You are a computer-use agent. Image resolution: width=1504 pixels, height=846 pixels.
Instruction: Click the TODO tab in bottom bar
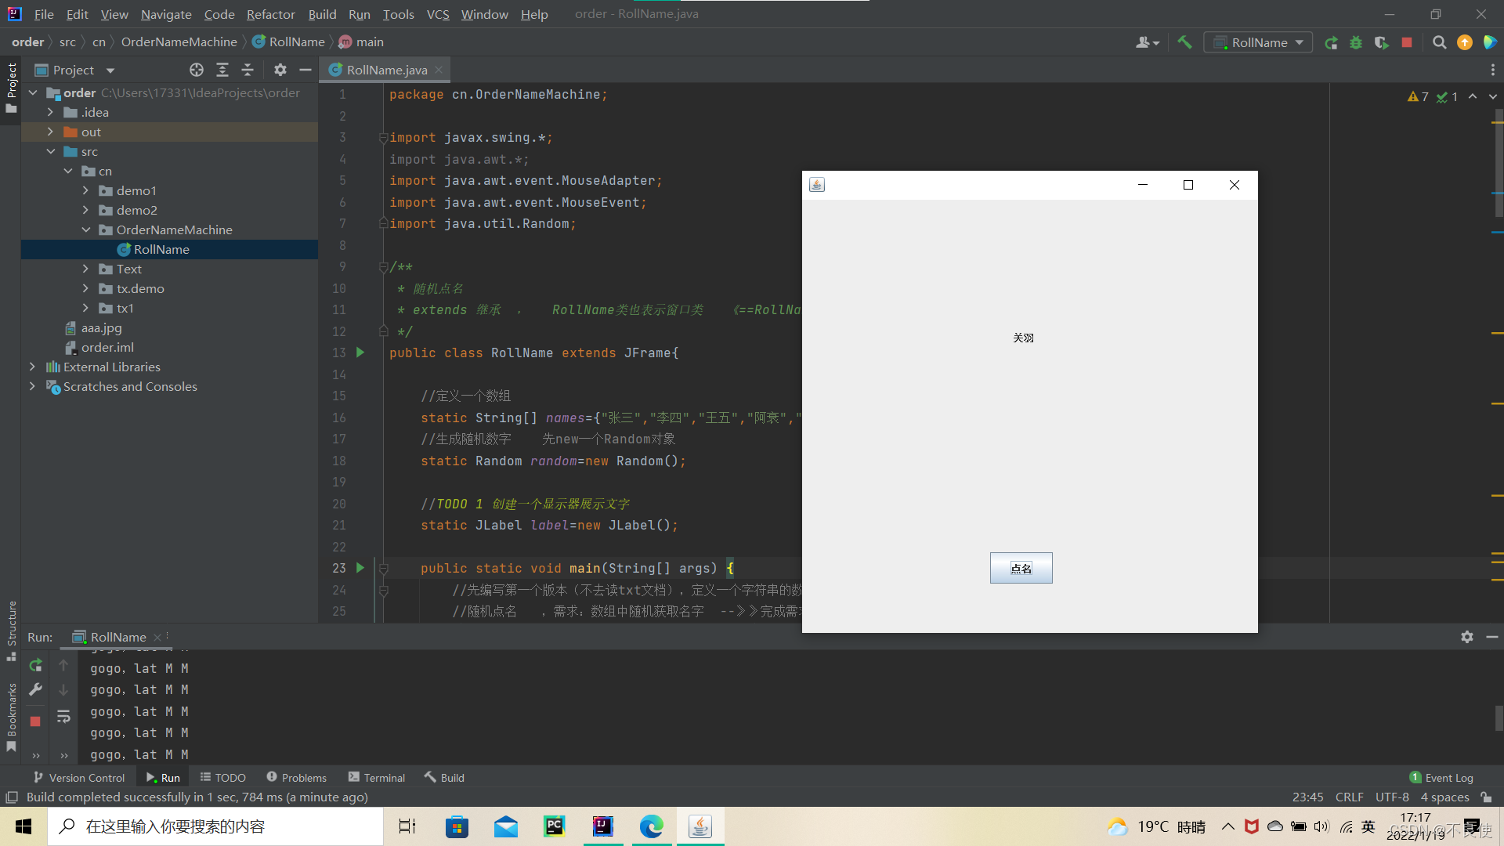point(230,777)
